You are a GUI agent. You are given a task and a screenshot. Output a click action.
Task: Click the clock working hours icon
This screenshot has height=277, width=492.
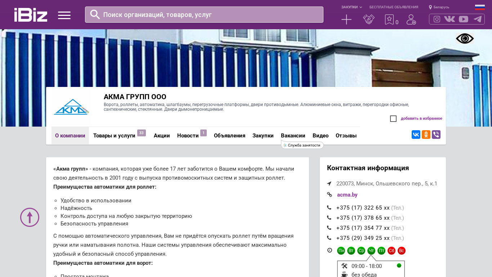tap(330, 250)
